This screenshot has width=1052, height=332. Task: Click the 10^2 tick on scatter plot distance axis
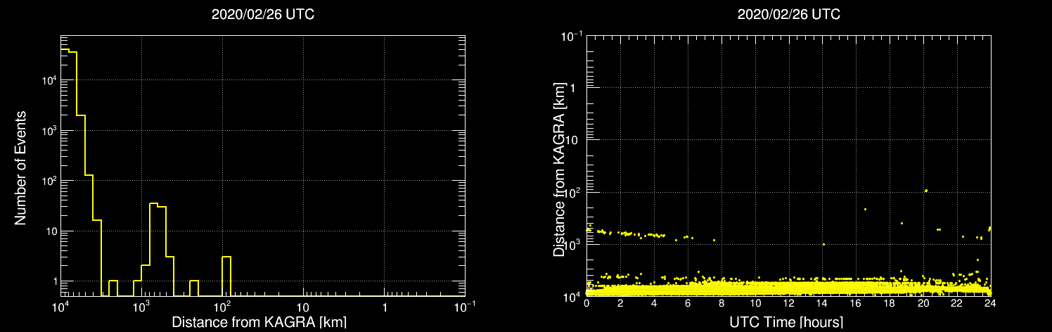pos(573,191)
